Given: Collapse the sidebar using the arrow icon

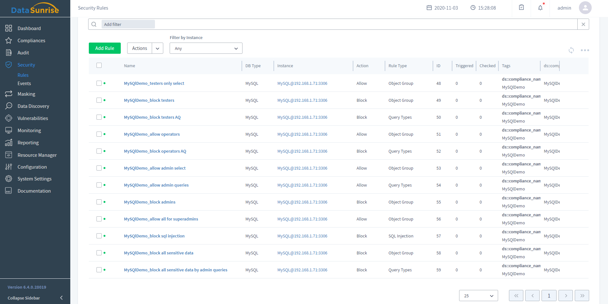Looking at the screenshot, I should (x=61, y=298).
